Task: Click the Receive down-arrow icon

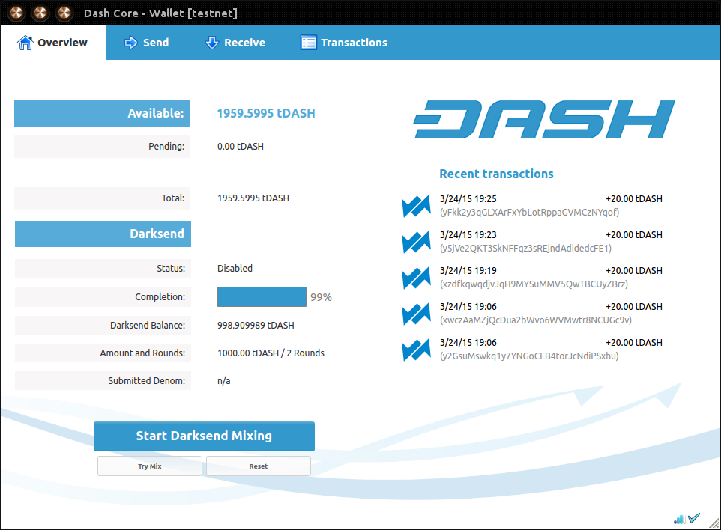Action: [x=211, y=43]
